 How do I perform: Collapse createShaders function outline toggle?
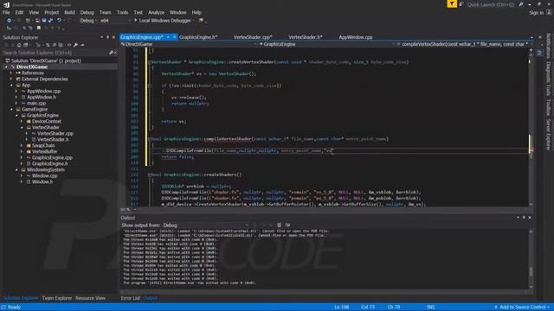(150, 175)
